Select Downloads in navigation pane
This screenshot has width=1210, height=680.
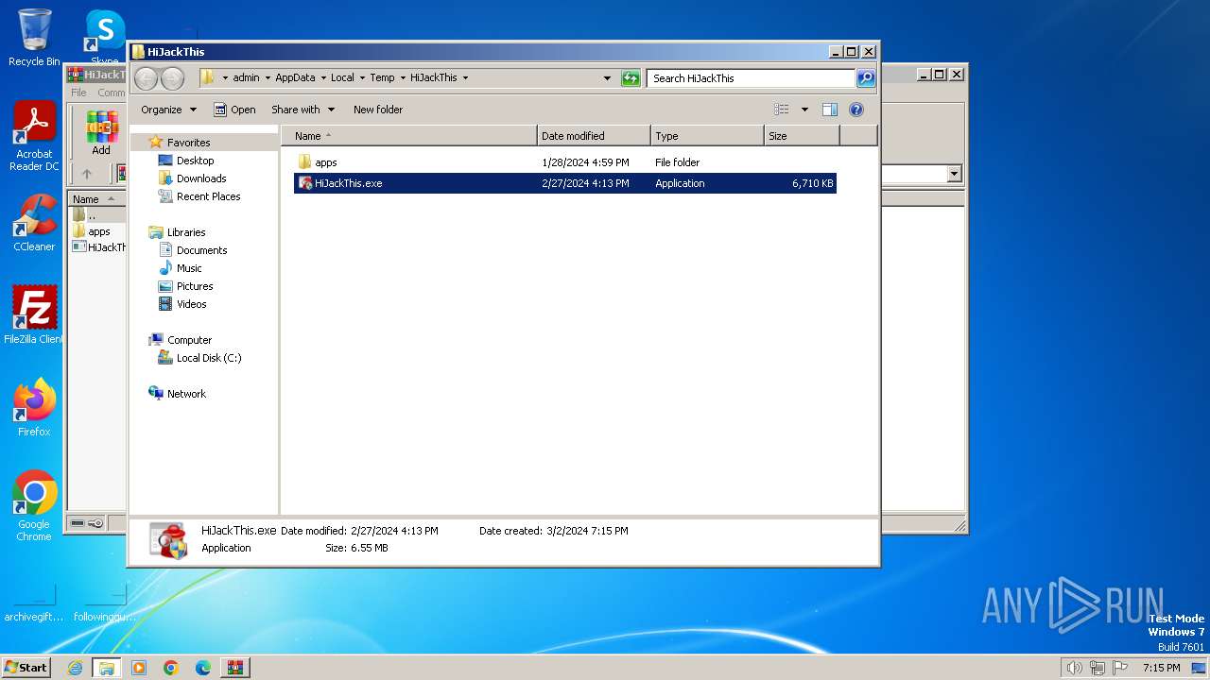click(200, 178)
